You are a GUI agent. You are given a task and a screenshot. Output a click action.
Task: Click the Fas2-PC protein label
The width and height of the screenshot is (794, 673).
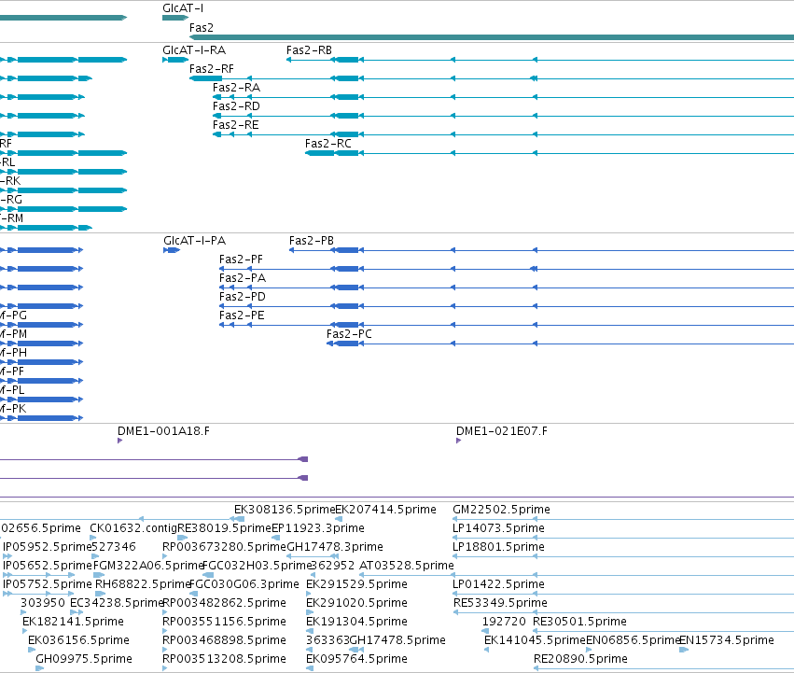pos(349,334)
